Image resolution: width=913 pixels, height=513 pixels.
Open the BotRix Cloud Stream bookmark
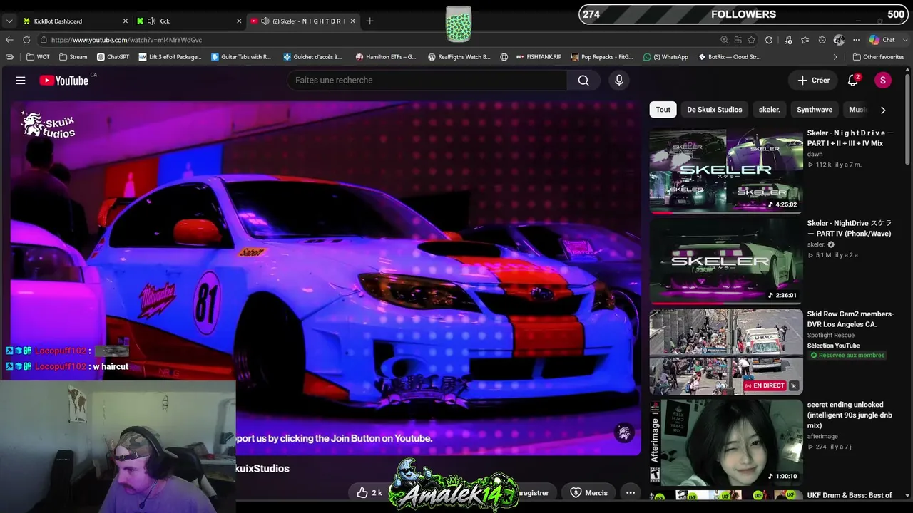729,57
